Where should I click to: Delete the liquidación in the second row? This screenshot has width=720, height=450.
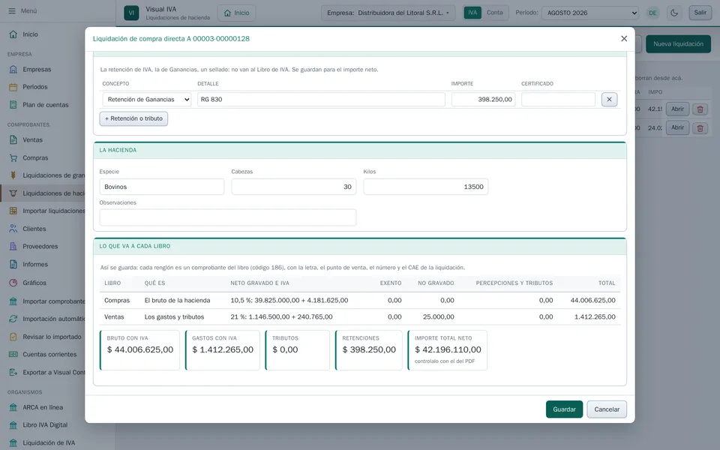(x=700, y=127)
